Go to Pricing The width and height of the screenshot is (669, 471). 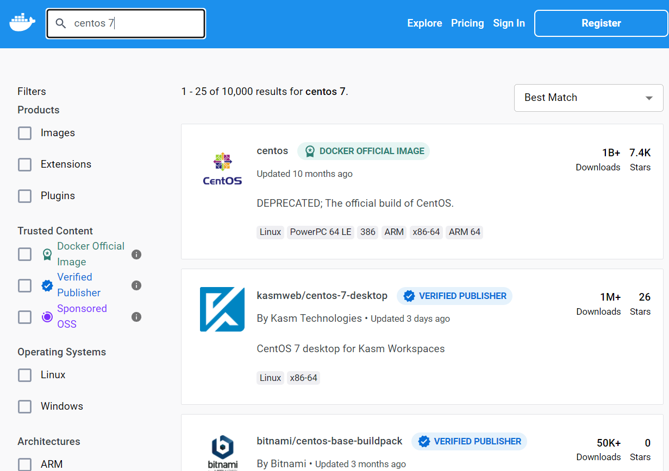(x=467, y=23)
